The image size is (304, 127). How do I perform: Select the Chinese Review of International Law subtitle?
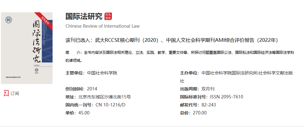pyautogui.click(x=102, y=26)
